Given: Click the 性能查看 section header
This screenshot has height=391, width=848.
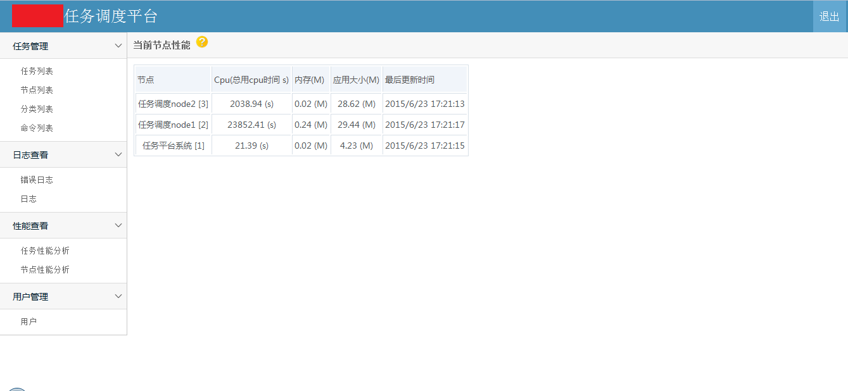Looking at the screenshot, I should [63, 225].
